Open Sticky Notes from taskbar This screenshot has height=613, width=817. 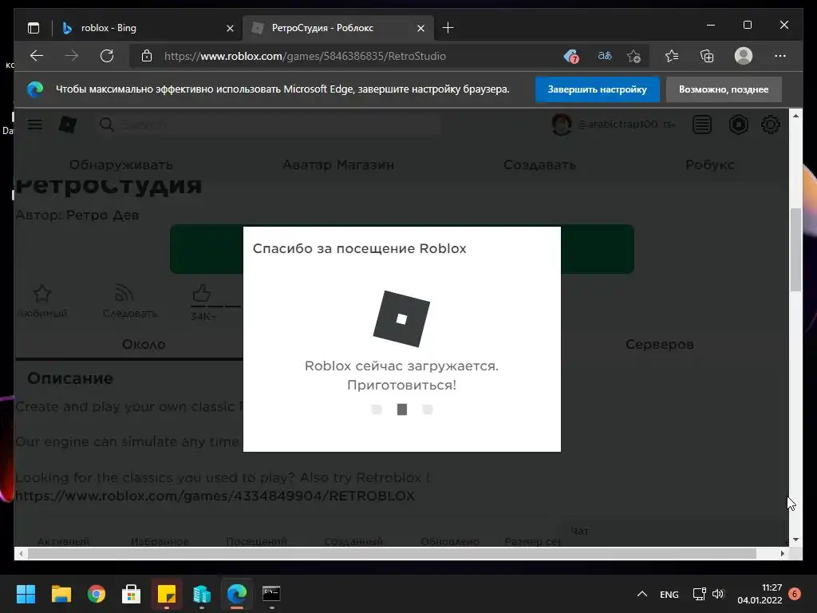167,594
